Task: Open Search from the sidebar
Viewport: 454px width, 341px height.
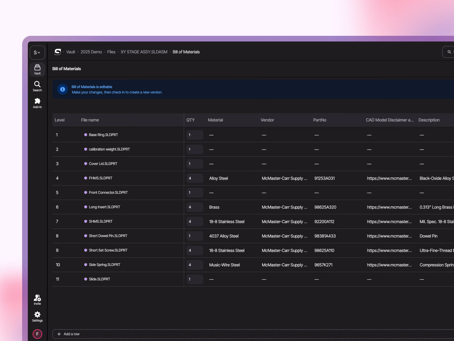Action: [x=37, y=86]
